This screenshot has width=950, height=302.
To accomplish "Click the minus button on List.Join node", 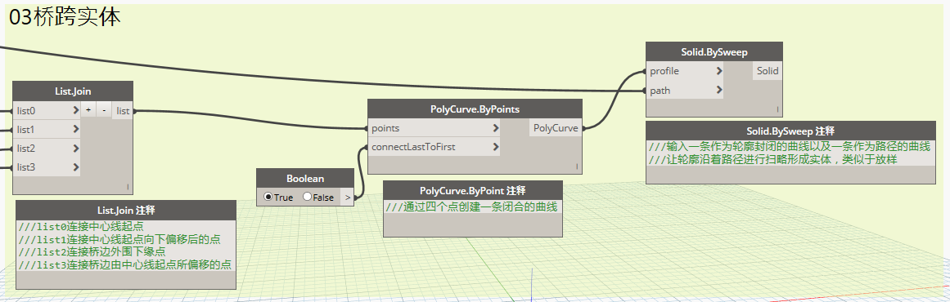I will click(104, 110).
